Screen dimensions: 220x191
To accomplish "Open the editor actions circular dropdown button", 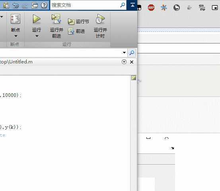I will tap(124, 62).
